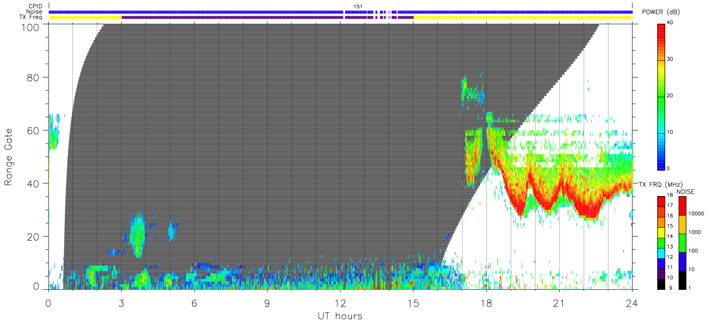Click the 60 range gate tick label
The image size is (711, 328).
(34, 131)
